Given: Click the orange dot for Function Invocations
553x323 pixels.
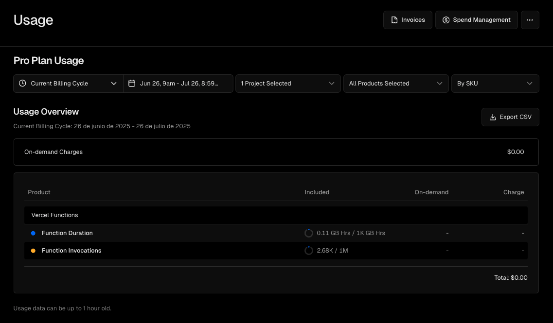Looking at the screenshot, I should [x=33, y=251].
